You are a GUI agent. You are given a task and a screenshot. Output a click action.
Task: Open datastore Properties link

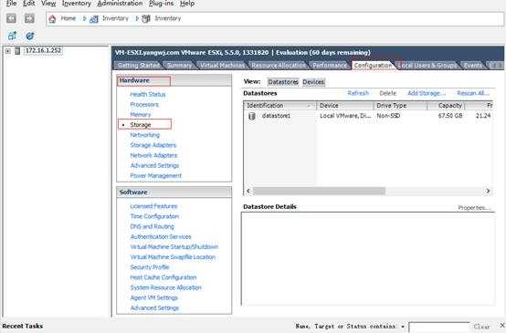click(474, 208)
